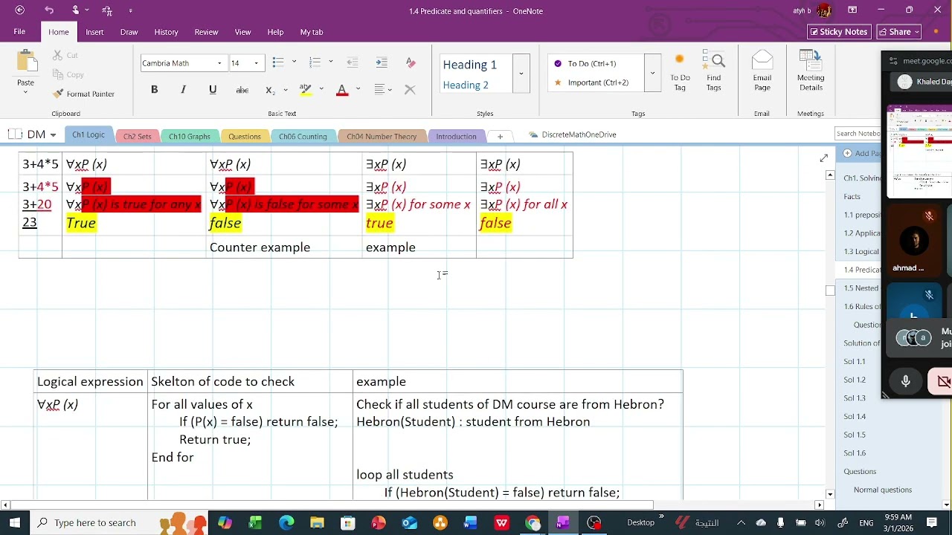Open the Ch04 Number Theory section tab
Viewport: 952px width, 535px height.
(x=382, y=137)
